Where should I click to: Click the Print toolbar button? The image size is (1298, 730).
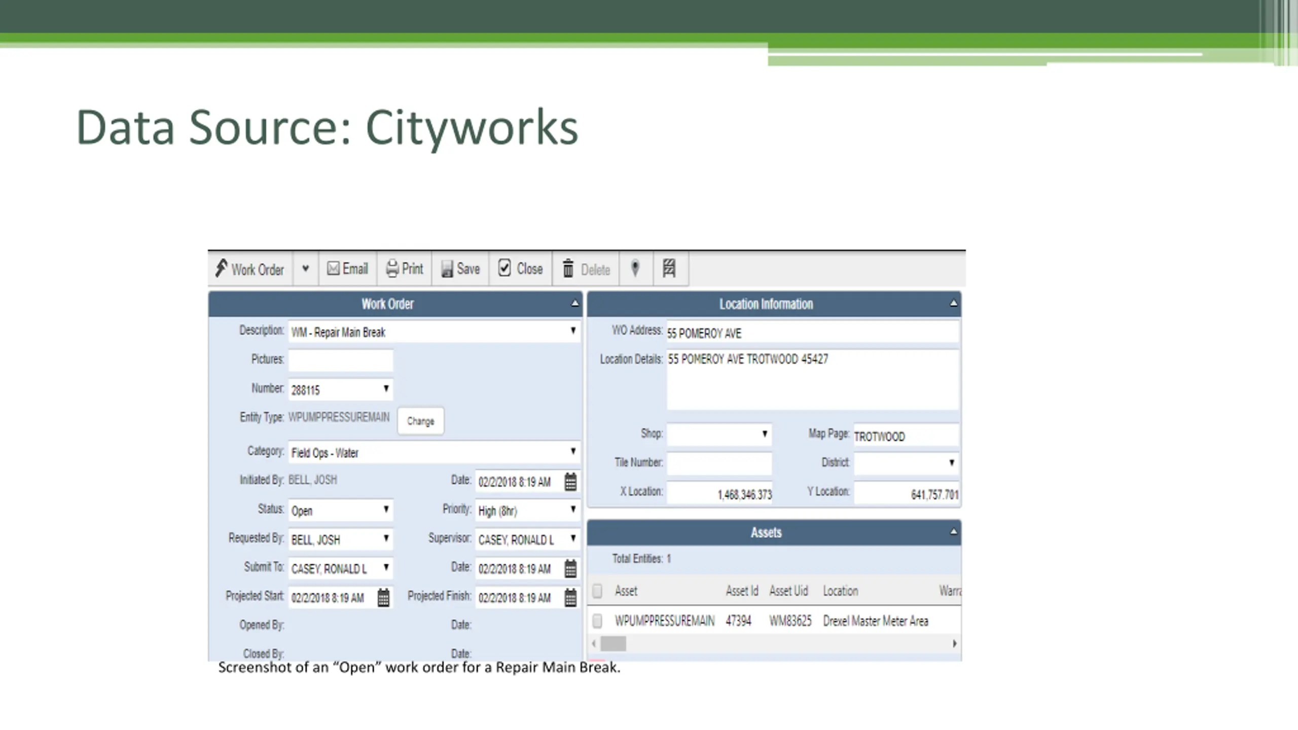pos(404,269)
